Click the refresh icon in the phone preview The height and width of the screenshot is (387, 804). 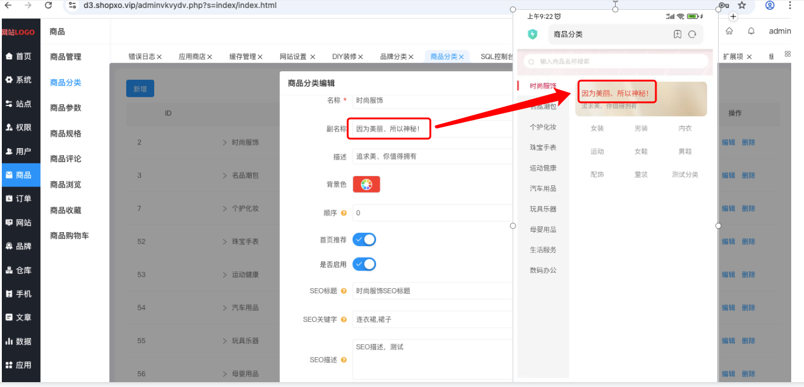(692, 34)
